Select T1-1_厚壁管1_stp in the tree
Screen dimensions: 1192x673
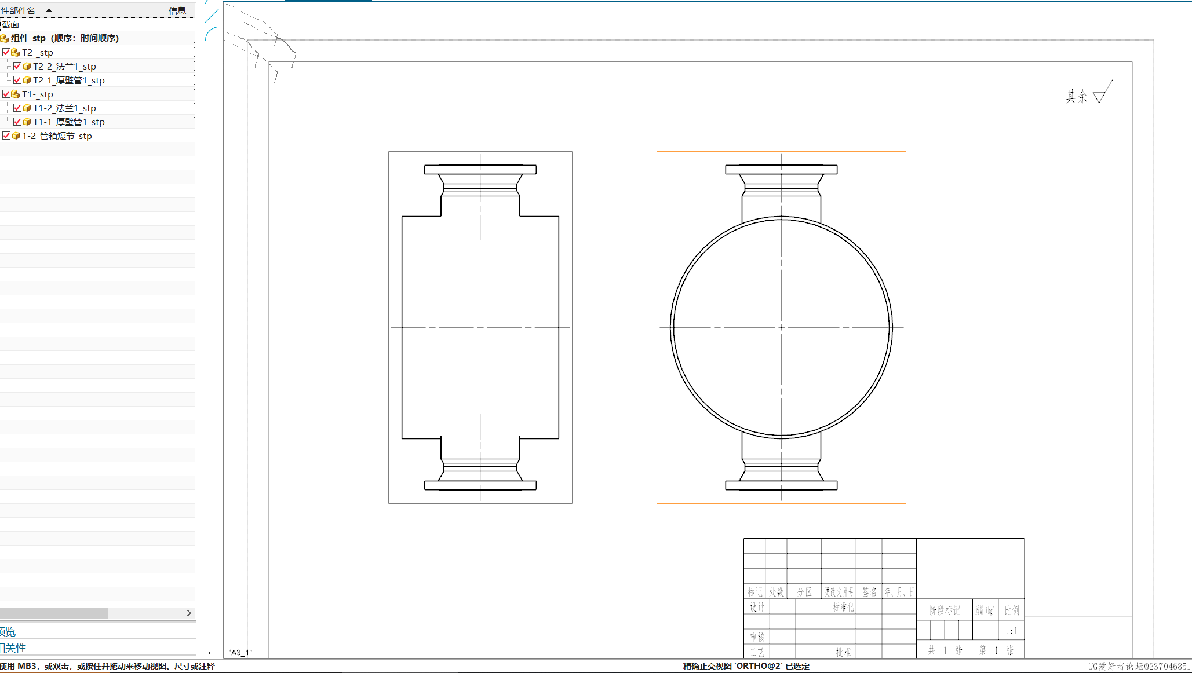[x=69, y=122]
